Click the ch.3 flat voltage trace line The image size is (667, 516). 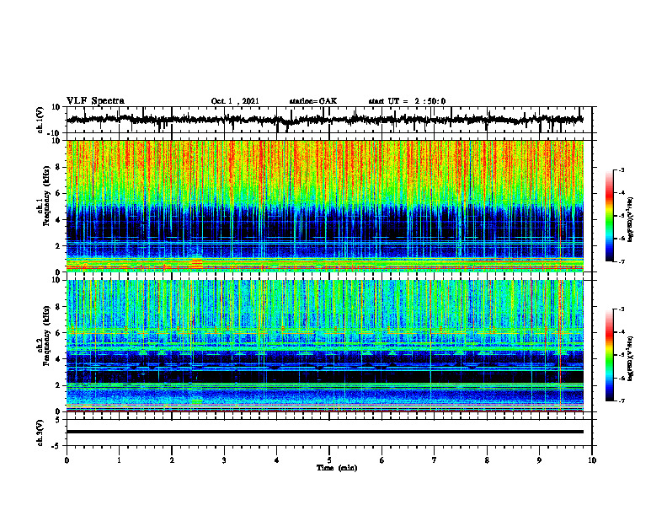tap(325, 432)
